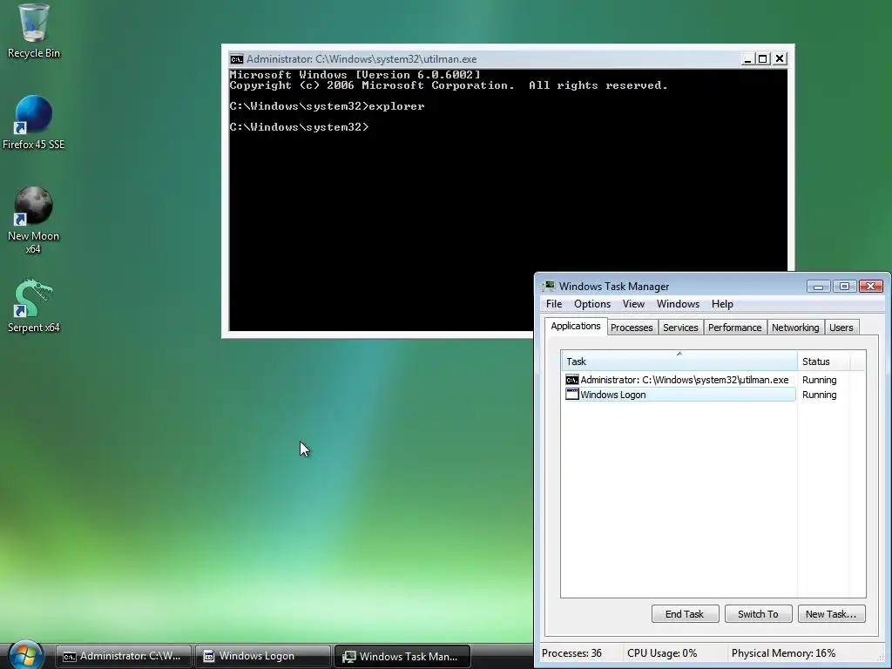Click Running status of utilman.exe task
The image size is (892, 669).
pos(819,380)
